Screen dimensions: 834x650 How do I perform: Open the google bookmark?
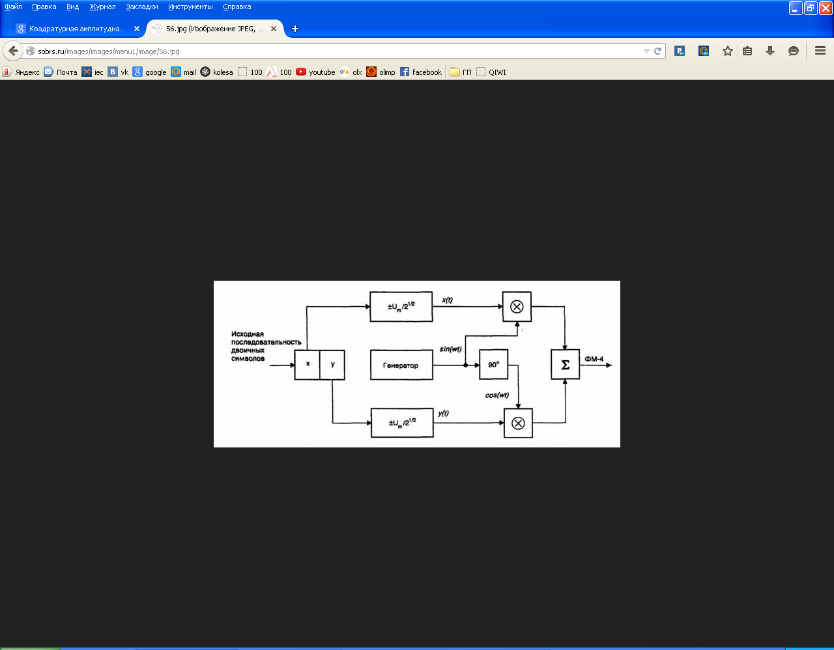point(150,72)
